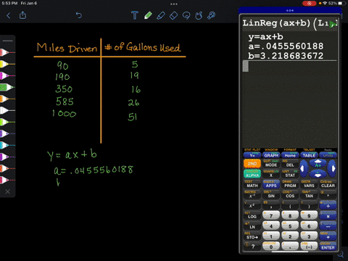
Task: Tap the TAN key
Action: click(x=309, y=195)
